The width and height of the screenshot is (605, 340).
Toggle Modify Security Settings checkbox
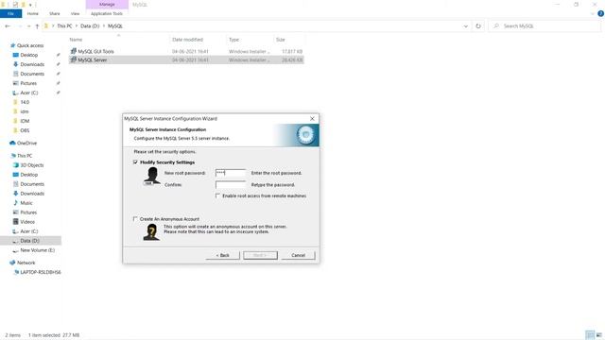tap(135, 162)
